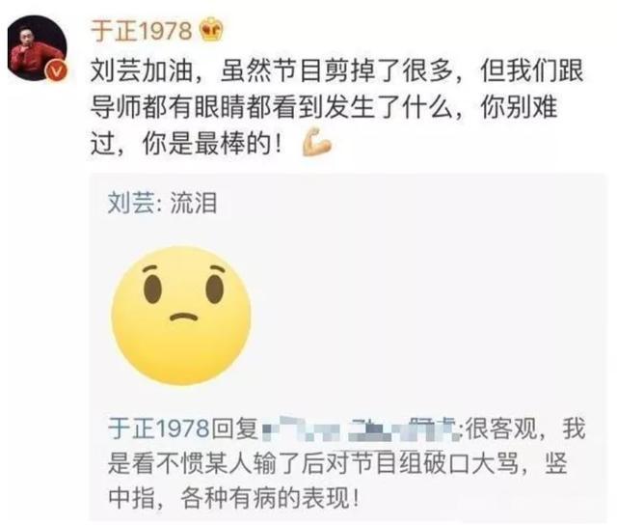Open 刘芸's profile from the reposted card
This screenshot has width=617, height=525.
[131, 204]
